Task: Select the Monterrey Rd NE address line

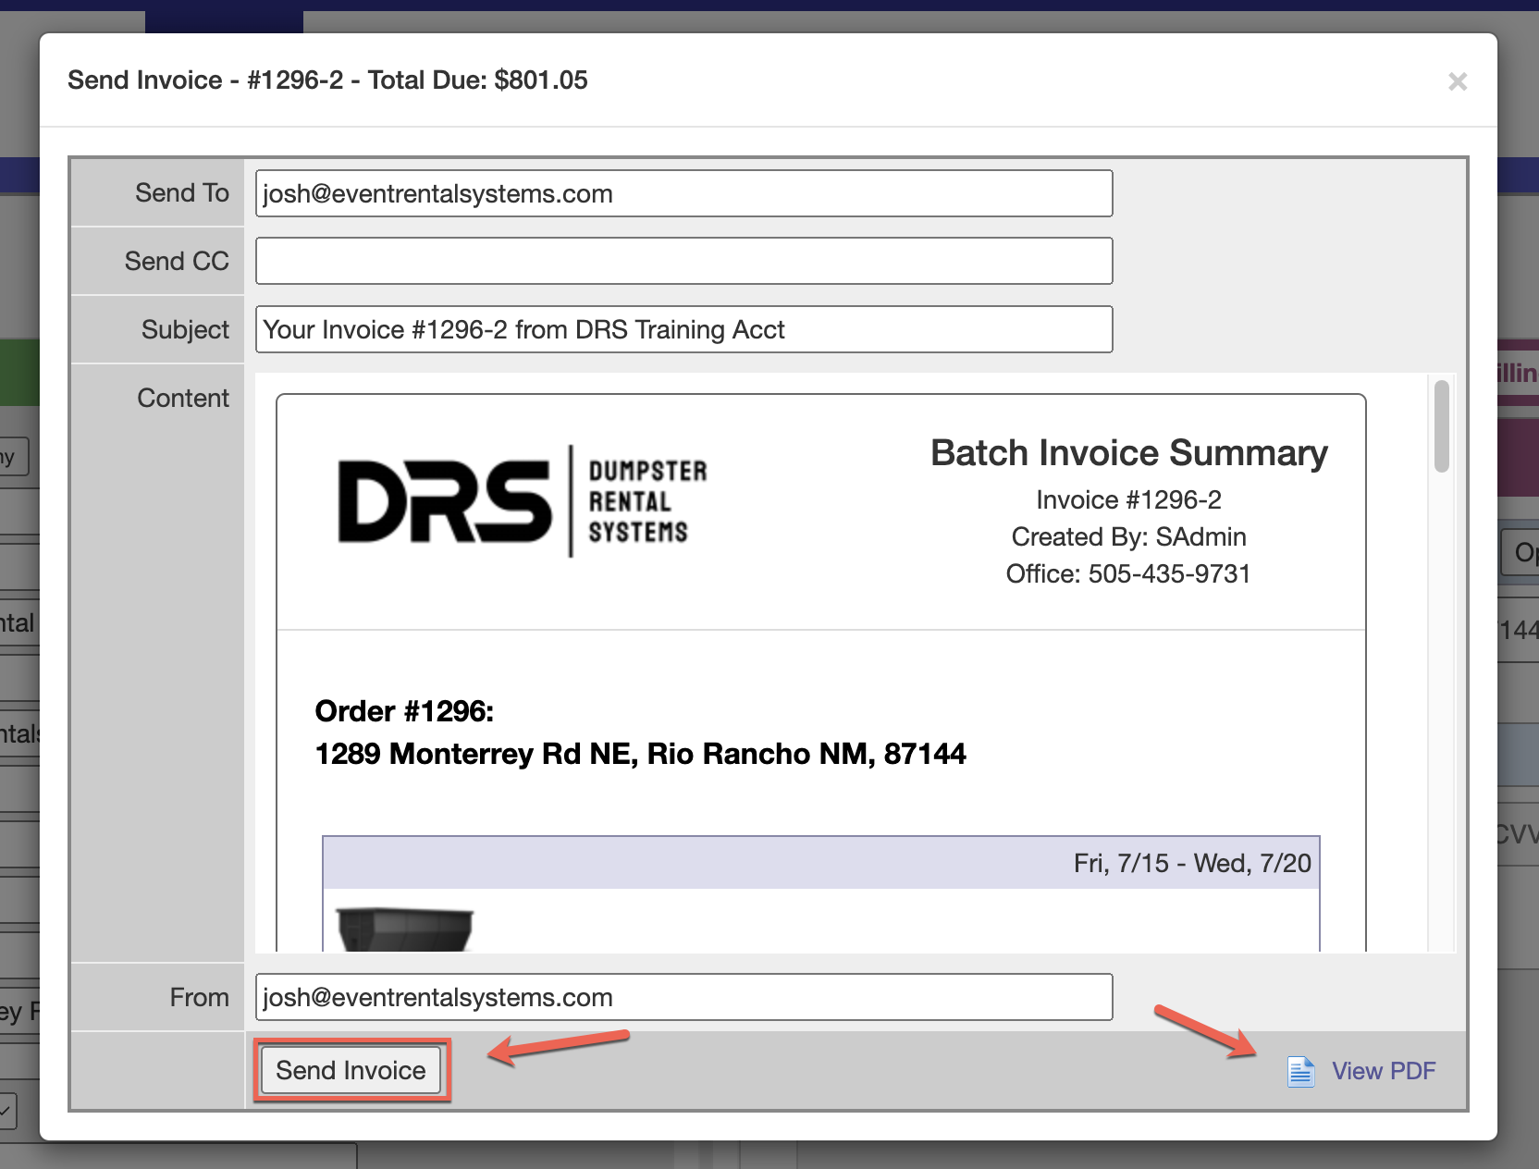Action: click(x=640, y=754)
